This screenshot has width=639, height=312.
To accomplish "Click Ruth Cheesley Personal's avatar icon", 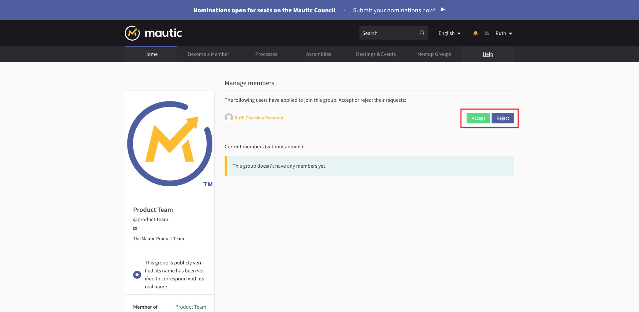I will point(229,118).
